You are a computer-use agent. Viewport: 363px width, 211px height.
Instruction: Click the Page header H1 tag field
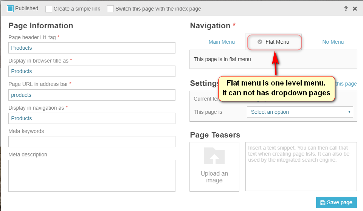point(92,48)
